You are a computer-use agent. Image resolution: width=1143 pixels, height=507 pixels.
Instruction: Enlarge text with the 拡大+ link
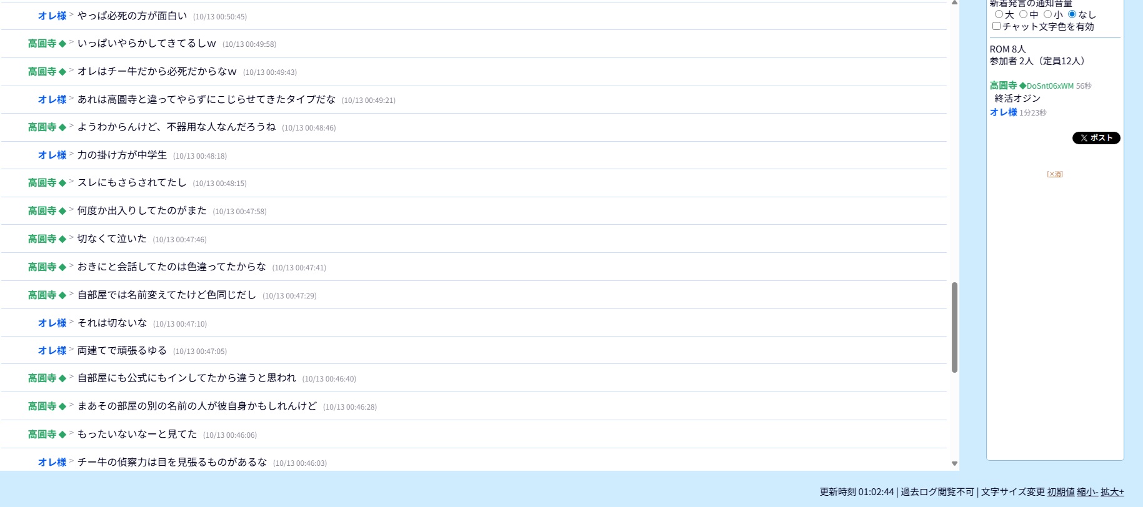1112,492
